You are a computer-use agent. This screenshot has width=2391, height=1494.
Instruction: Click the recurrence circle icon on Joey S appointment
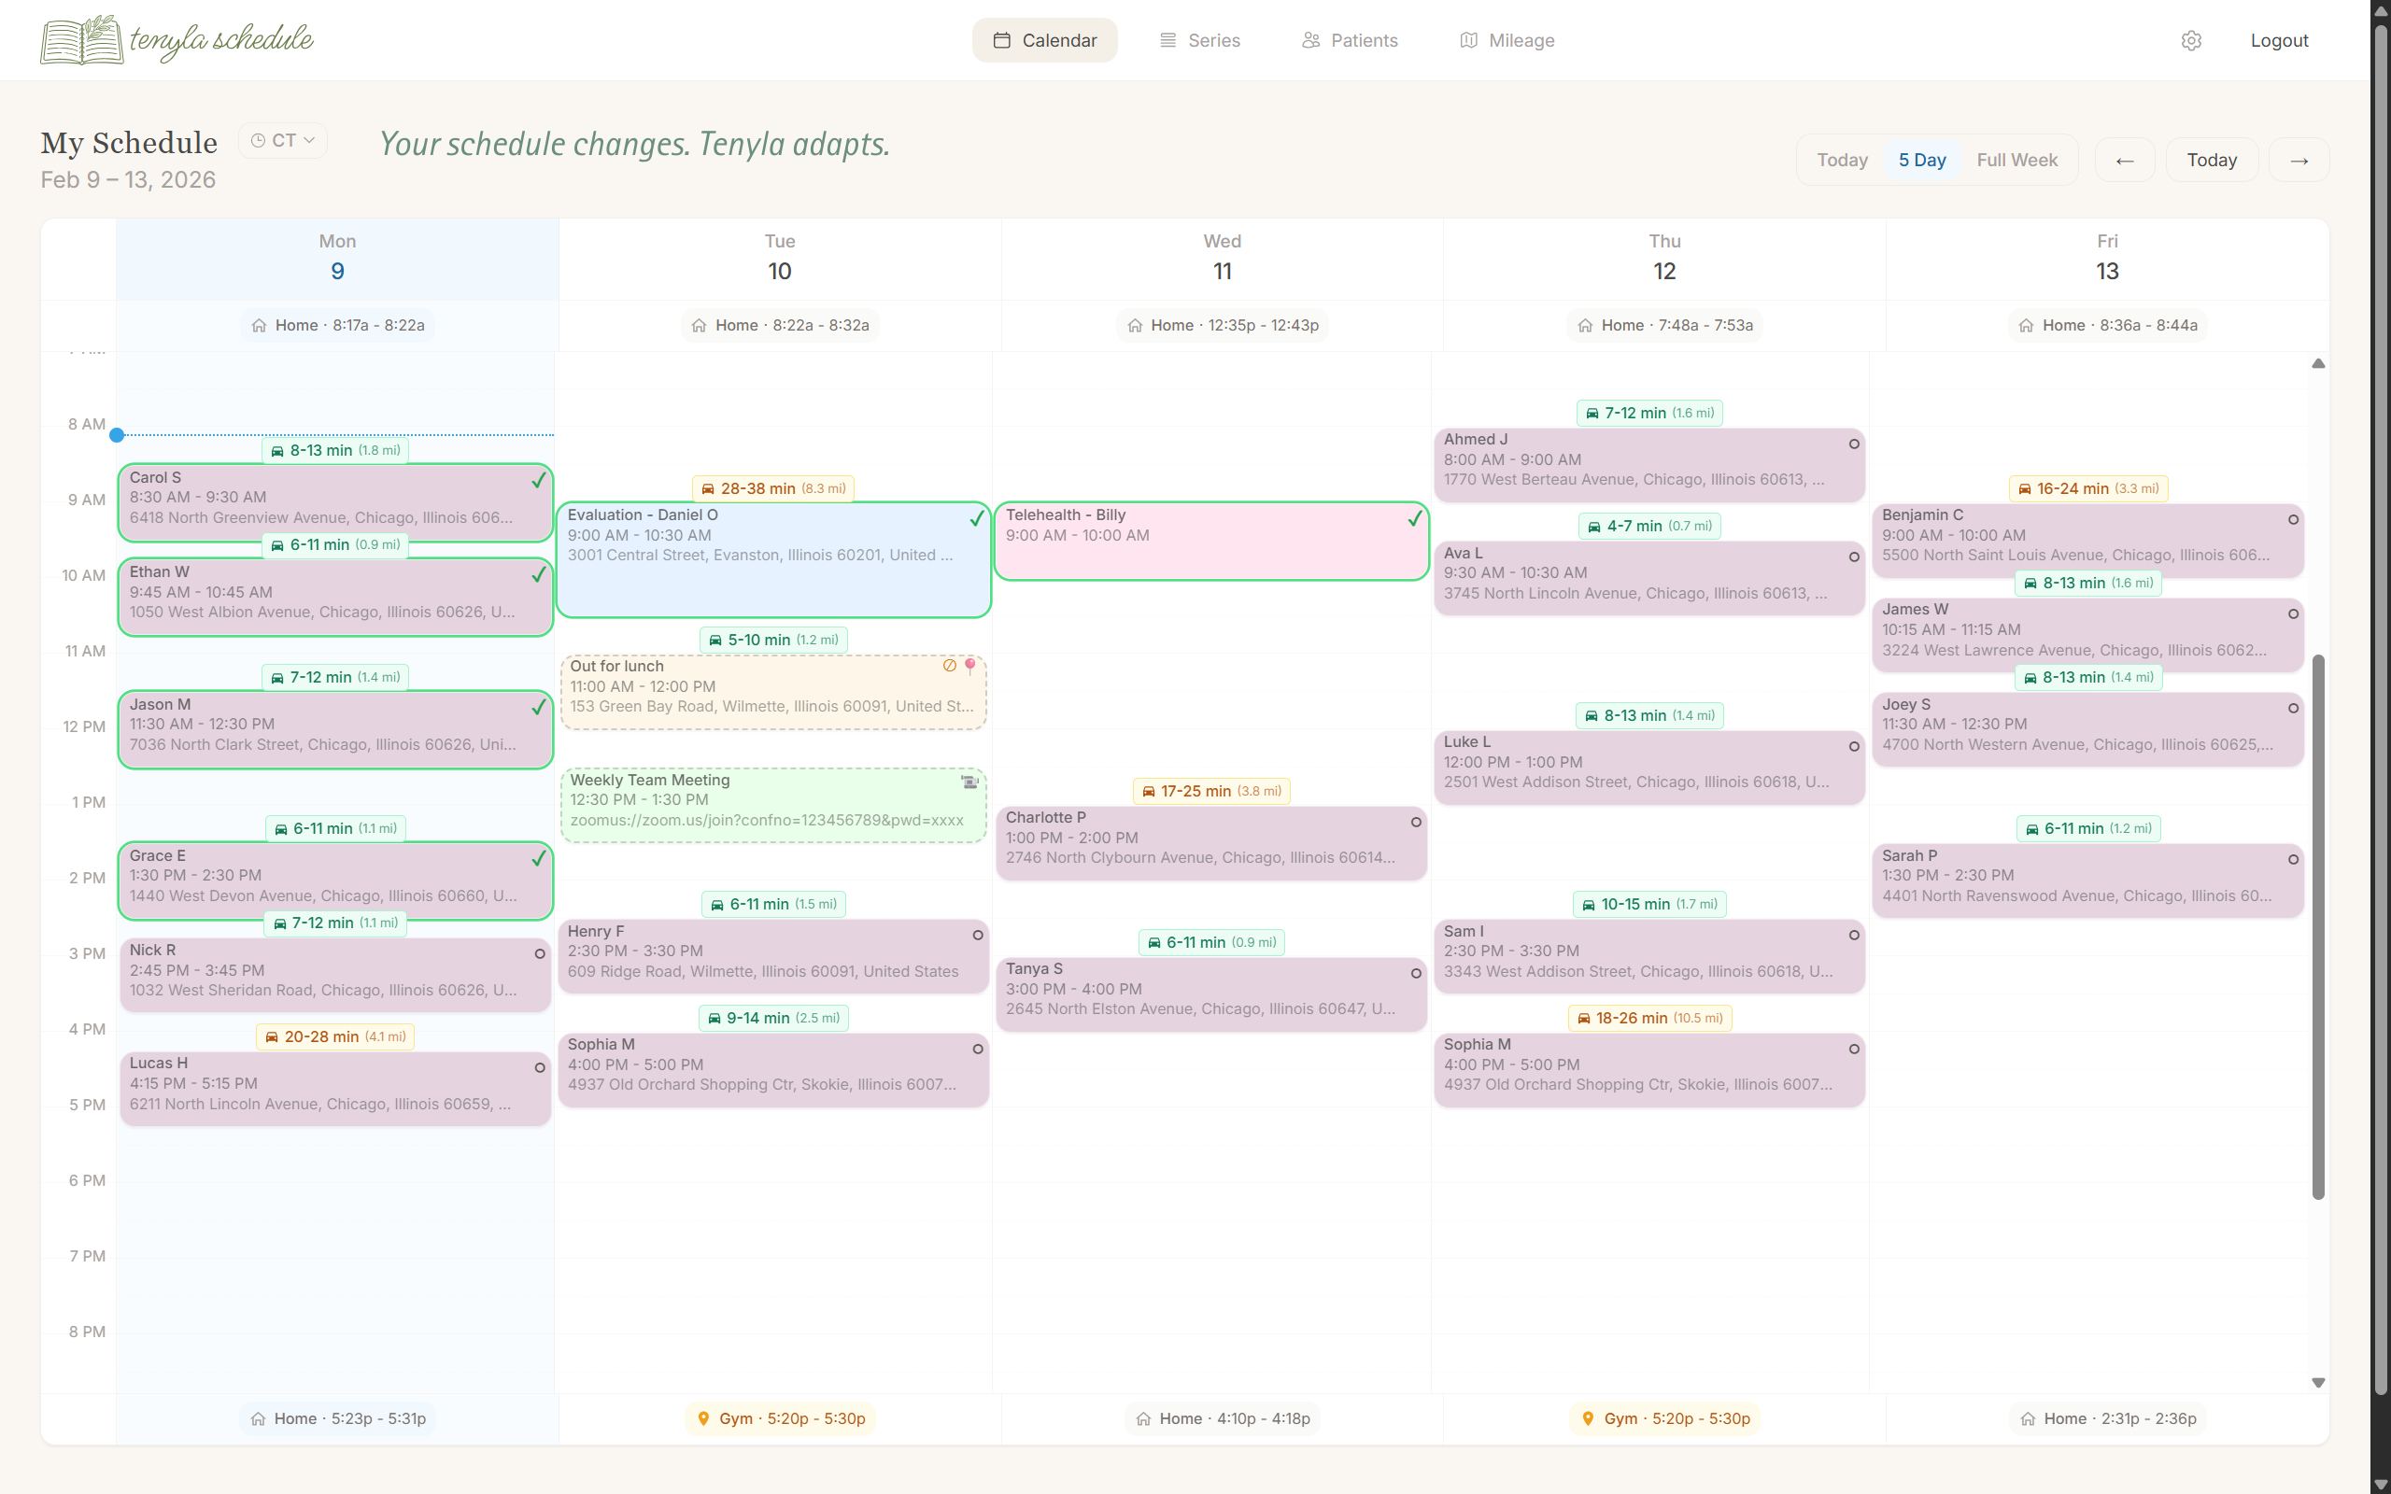click(2292, 708)
